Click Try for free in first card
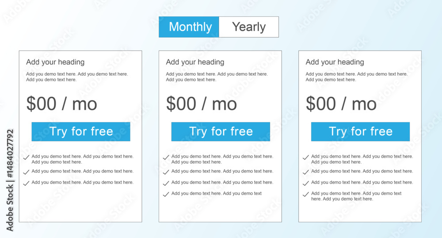The image size is (442, 238). coord(81,132)
